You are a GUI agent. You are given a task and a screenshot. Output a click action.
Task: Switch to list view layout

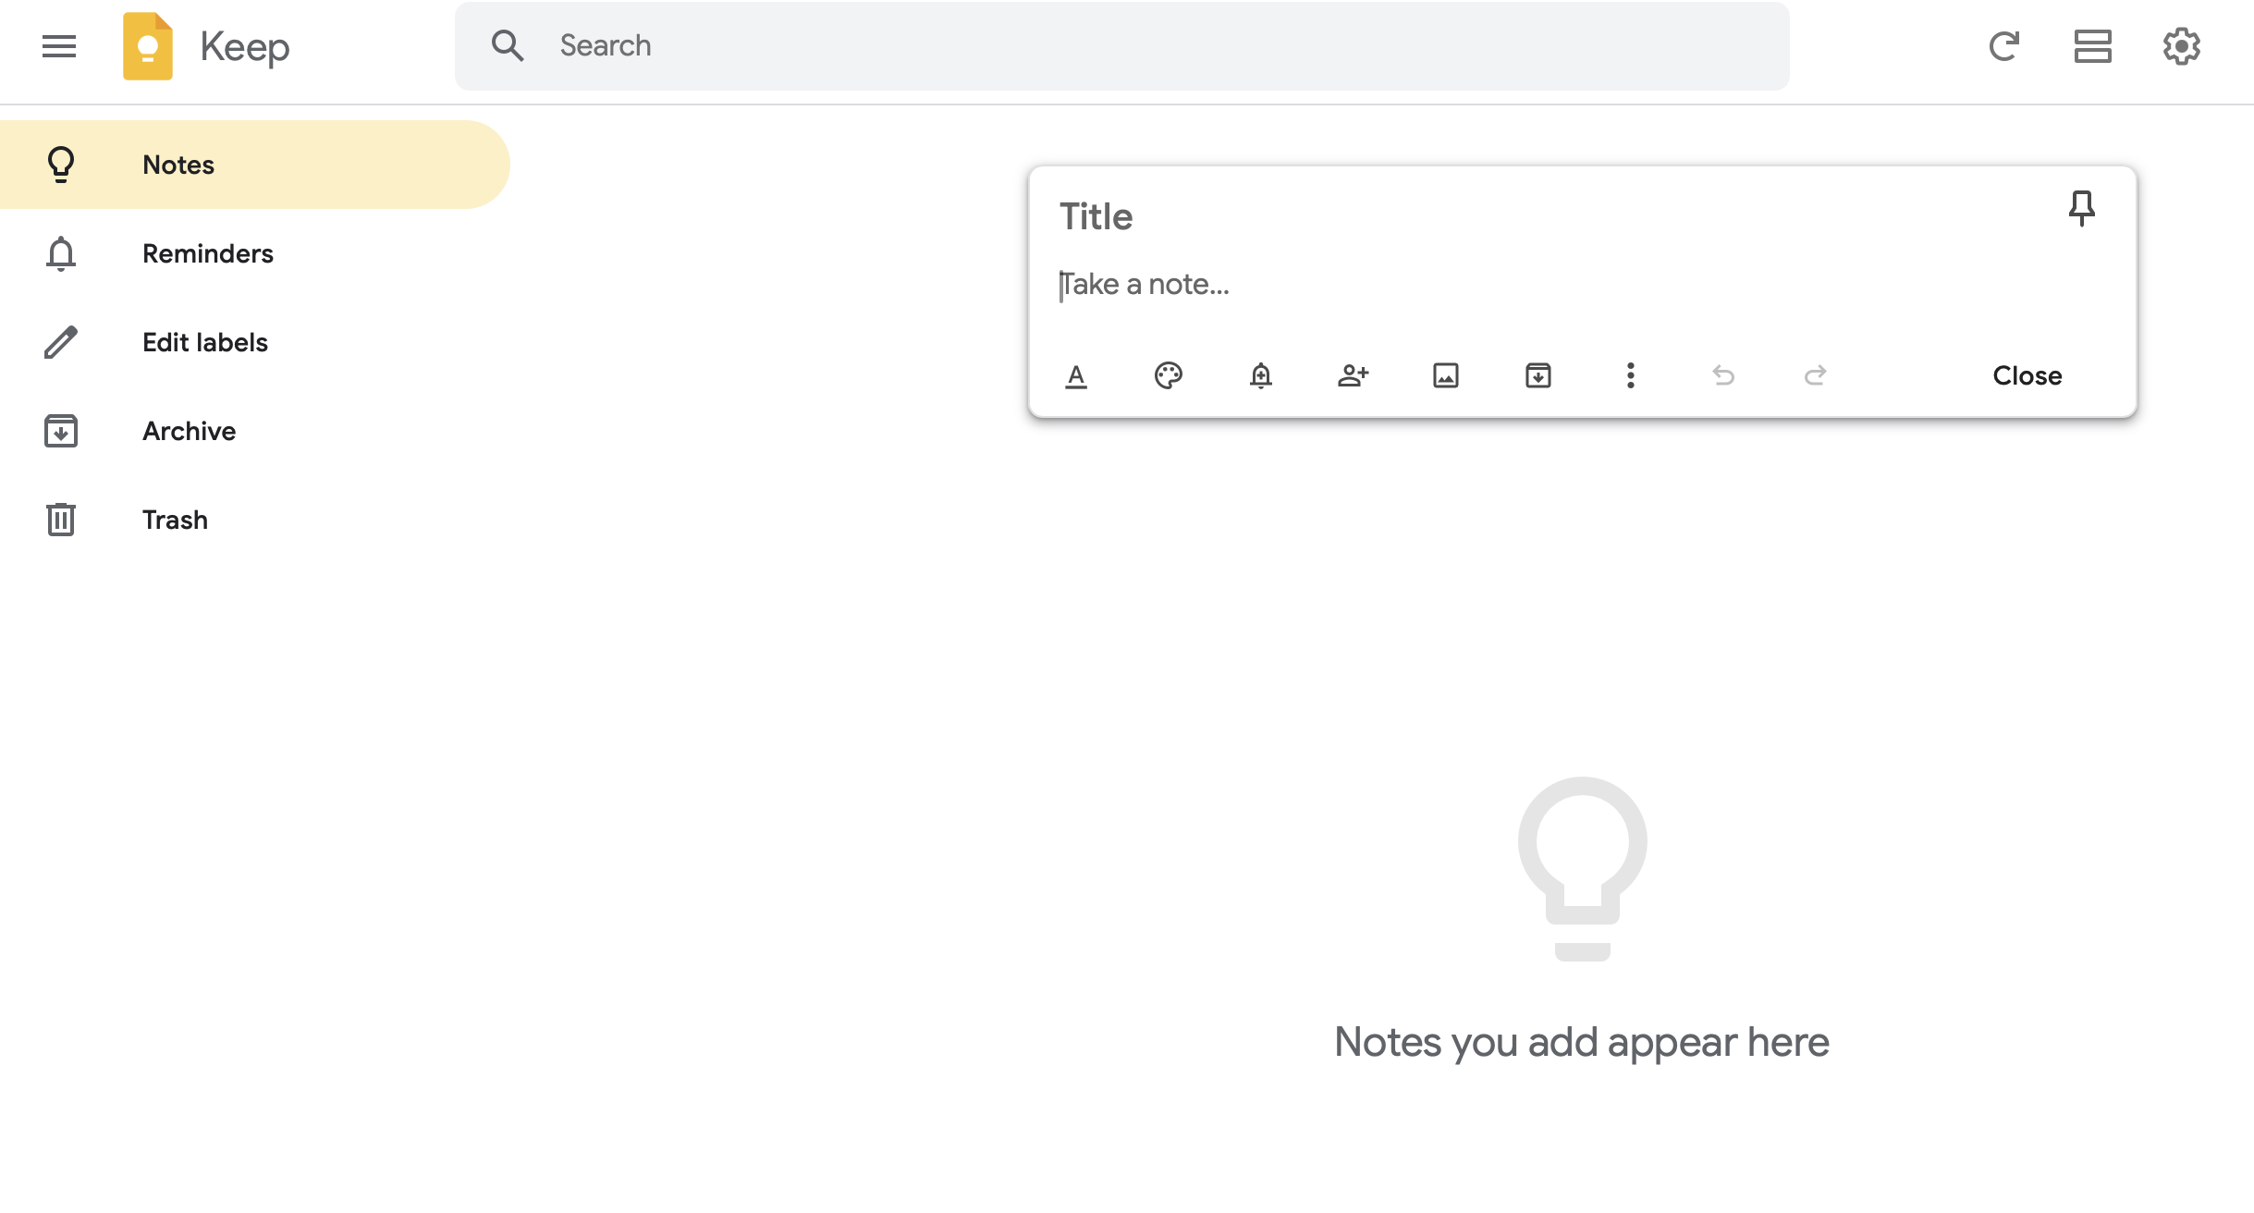pyautogui.click(x=2092, y=46)
